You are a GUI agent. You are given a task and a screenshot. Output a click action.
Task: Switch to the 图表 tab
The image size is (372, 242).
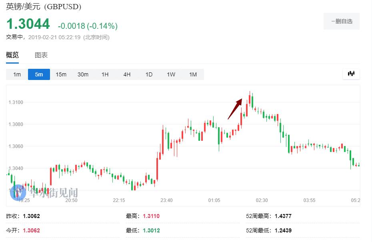pyautogui.click(x=41, y=55)
